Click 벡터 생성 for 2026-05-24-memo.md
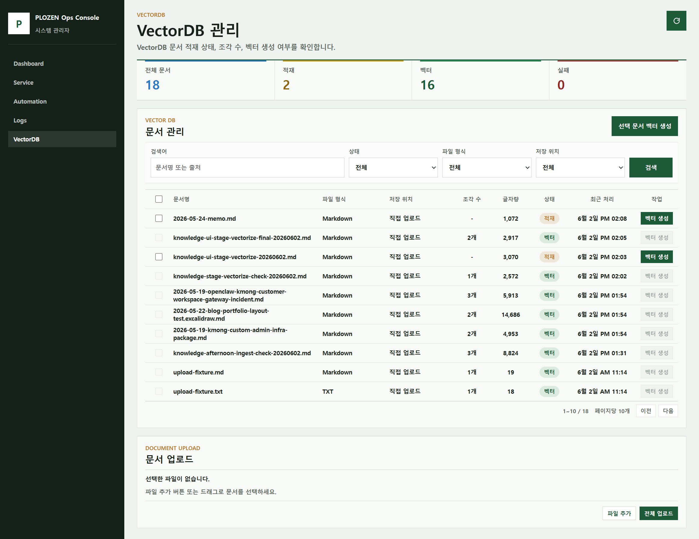 (656, 218)
